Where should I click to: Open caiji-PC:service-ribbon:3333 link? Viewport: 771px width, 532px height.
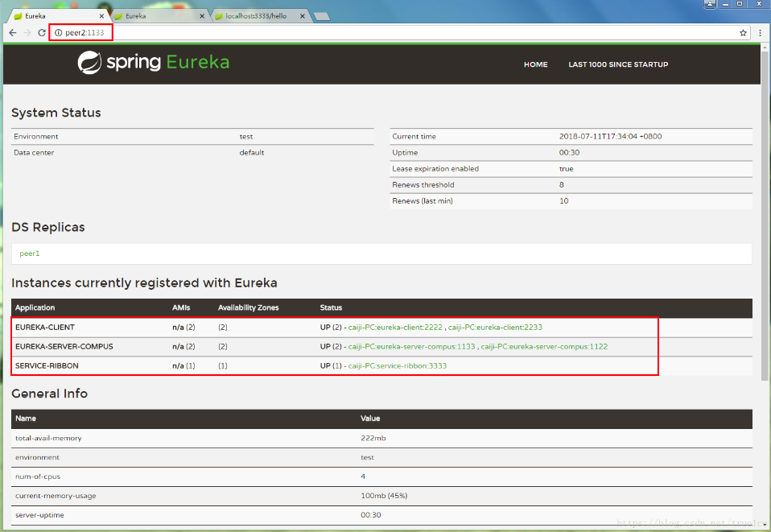(398, 366)
